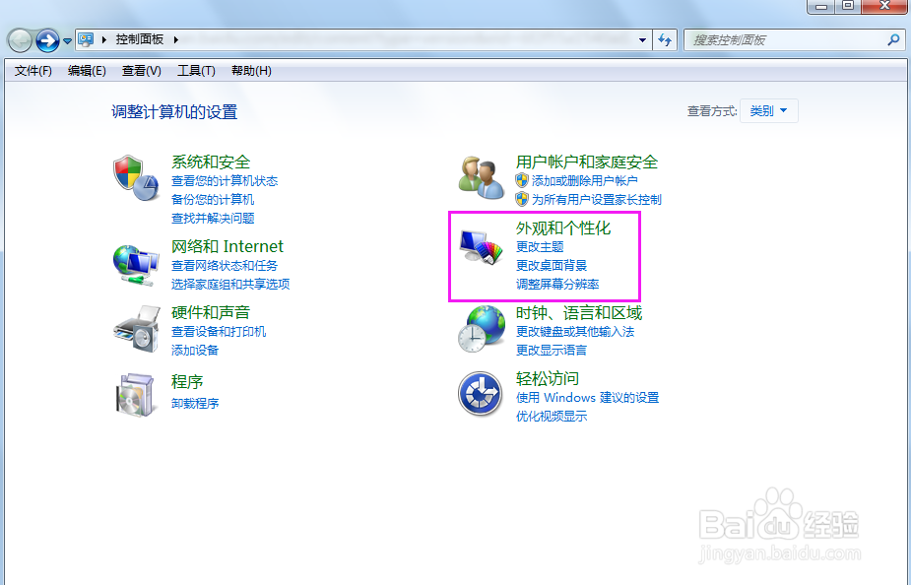This screenshot has height=585, width=911.
Task: Open the 文件(F) menu
Action: point(33,71)
